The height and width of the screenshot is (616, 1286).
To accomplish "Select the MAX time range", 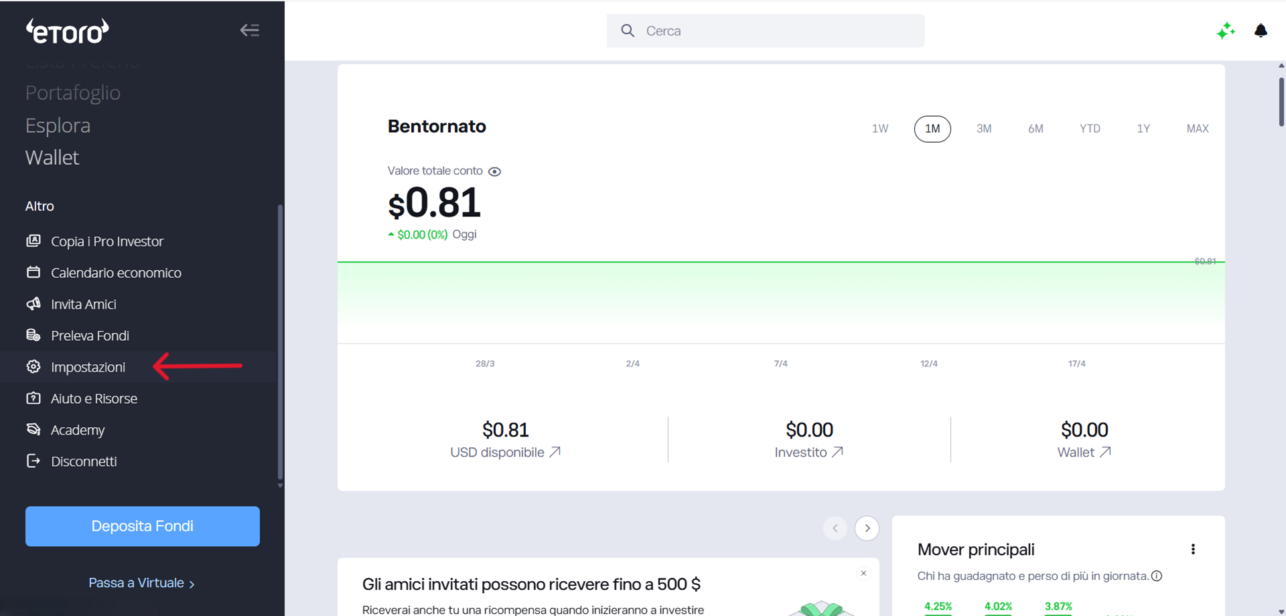I will pos(1198,129).
